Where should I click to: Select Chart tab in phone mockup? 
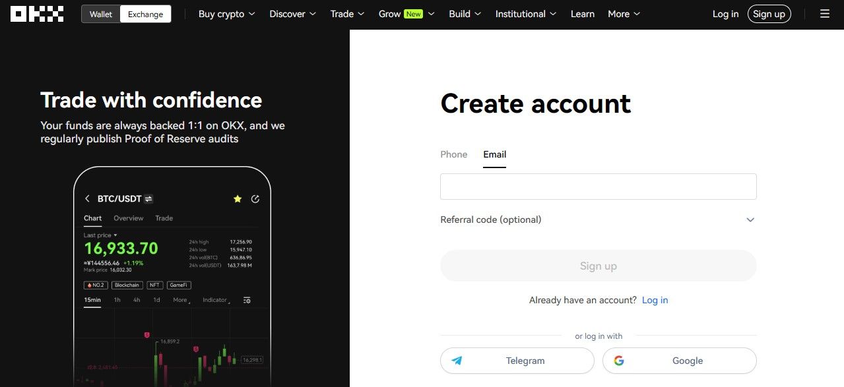tap(92, 218)
